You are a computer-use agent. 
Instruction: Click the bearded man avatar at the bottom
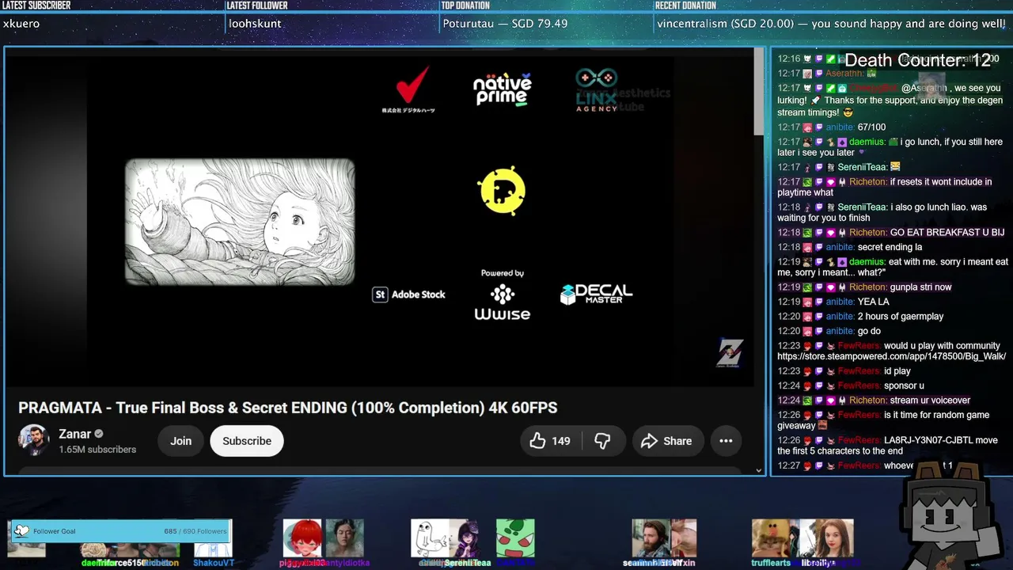pyautogui.click(x=651, y=538)
